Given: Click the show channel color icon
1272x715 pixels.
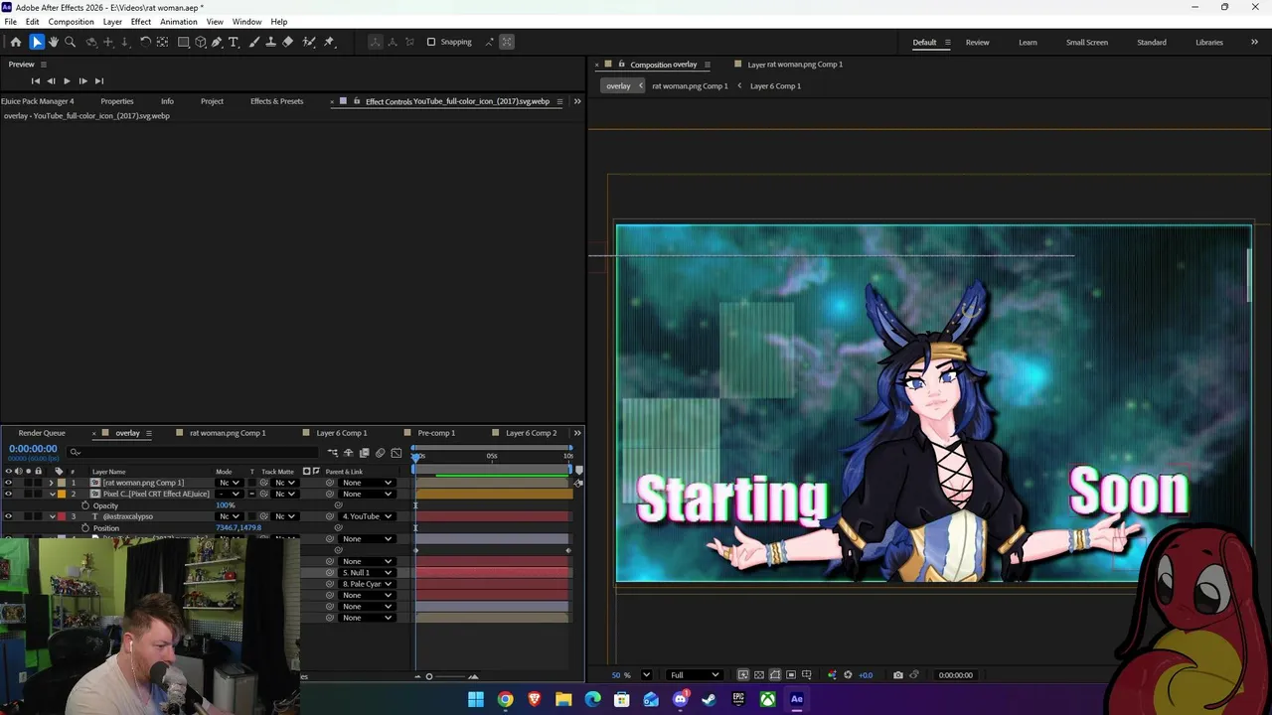Looking at the screenshot, I should (x=832, y=675).
